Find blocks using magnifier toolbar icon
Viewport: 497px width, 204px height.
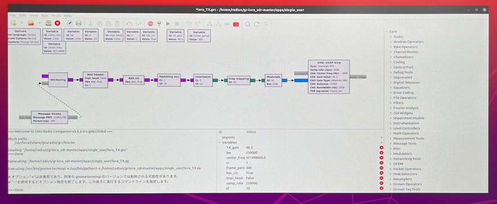coord(248,24)
